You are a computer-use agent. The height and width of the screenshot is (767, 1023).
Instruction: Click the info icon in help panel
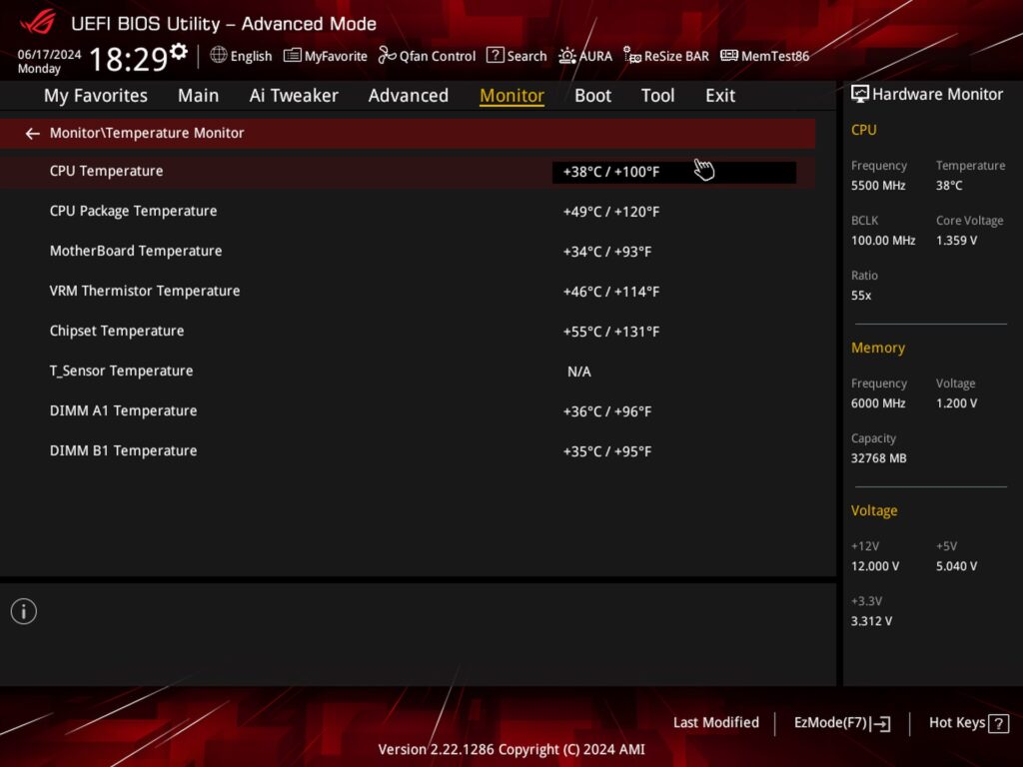coord(24,611)
